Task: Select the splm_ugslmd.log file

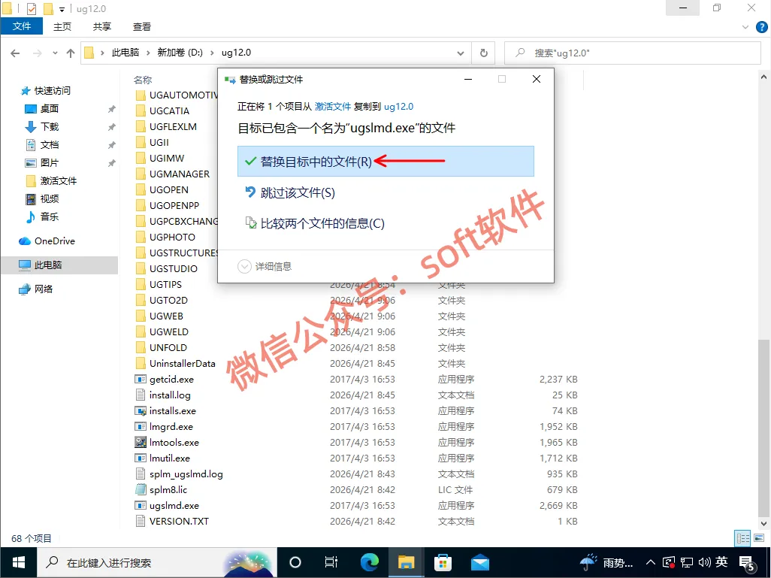Action: click(x=186, y=474)
